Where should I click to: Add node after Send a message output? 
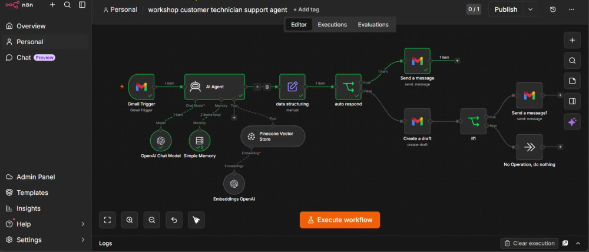click(x=457, y=61)
